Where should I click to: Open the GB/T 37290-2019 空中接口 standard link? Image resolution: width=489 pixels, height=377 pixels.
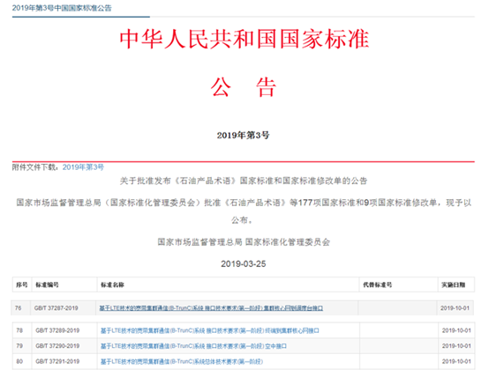(x=193, y=346)
